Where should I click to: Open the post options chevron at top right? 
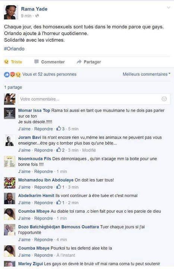[x=168, y=7]
